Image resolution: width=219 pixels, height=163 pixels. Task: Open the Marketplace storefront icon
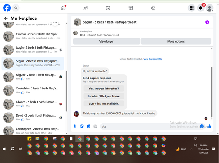click(131, 8)
